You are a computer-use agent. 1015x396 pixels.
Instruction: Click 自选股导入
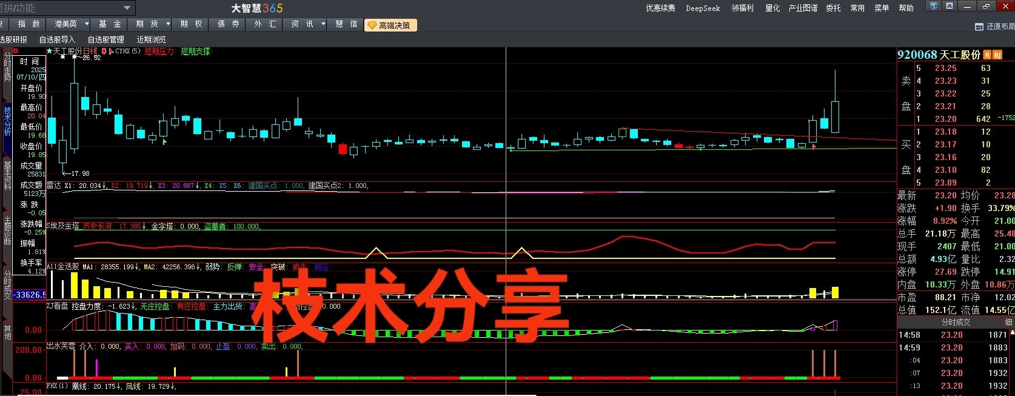tap(57, 39)
